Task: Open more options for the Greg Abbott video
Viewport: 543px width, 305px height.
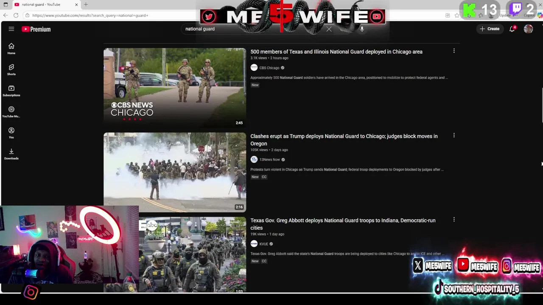Action: pos(454,219)
